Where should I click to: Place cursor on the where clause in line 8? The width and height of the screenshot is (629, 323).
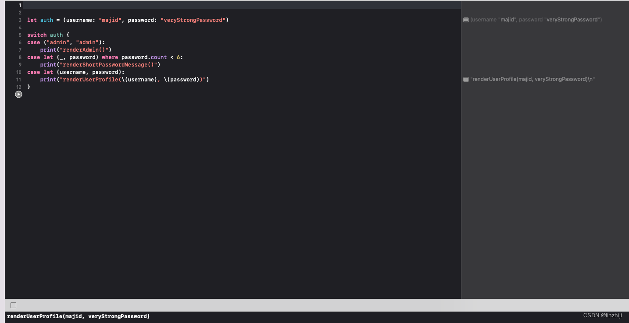pyautogui.click(x=110, y=57)
